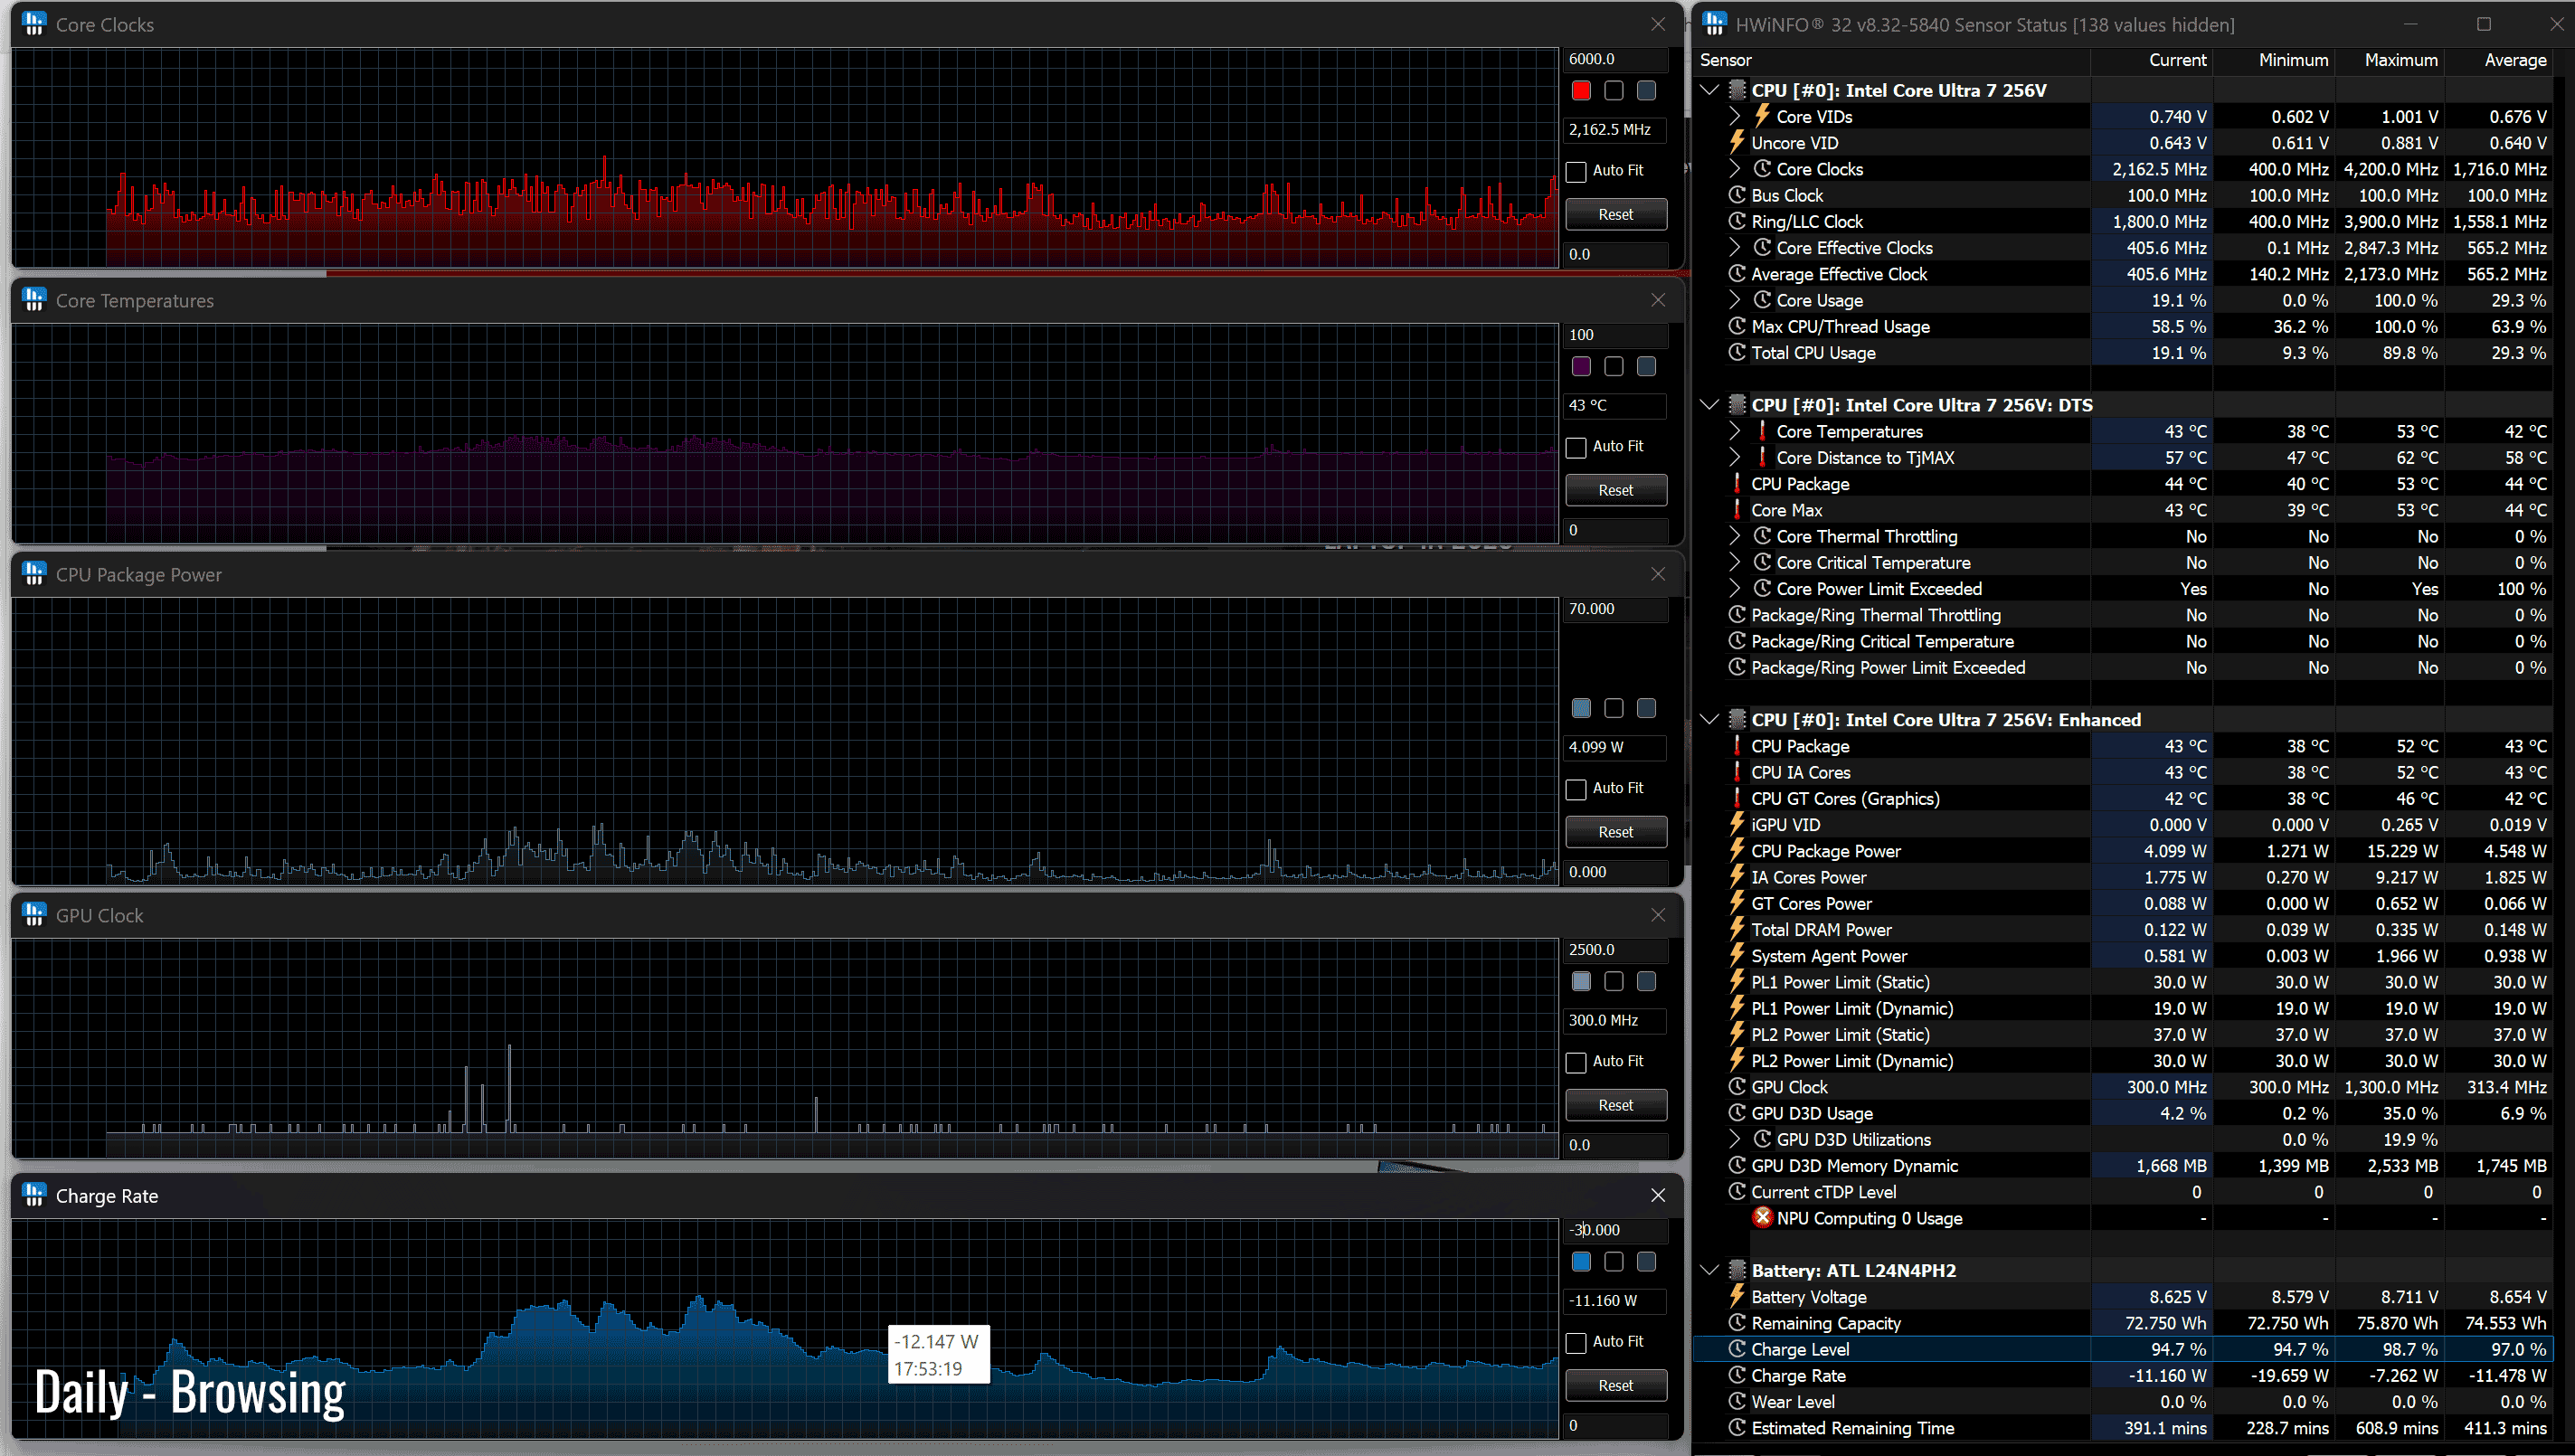This screenshot has height=1456, width=2575.
Task: Click the NPU Computing 0 Usage error icon
Action: tap(1762, 1217)
